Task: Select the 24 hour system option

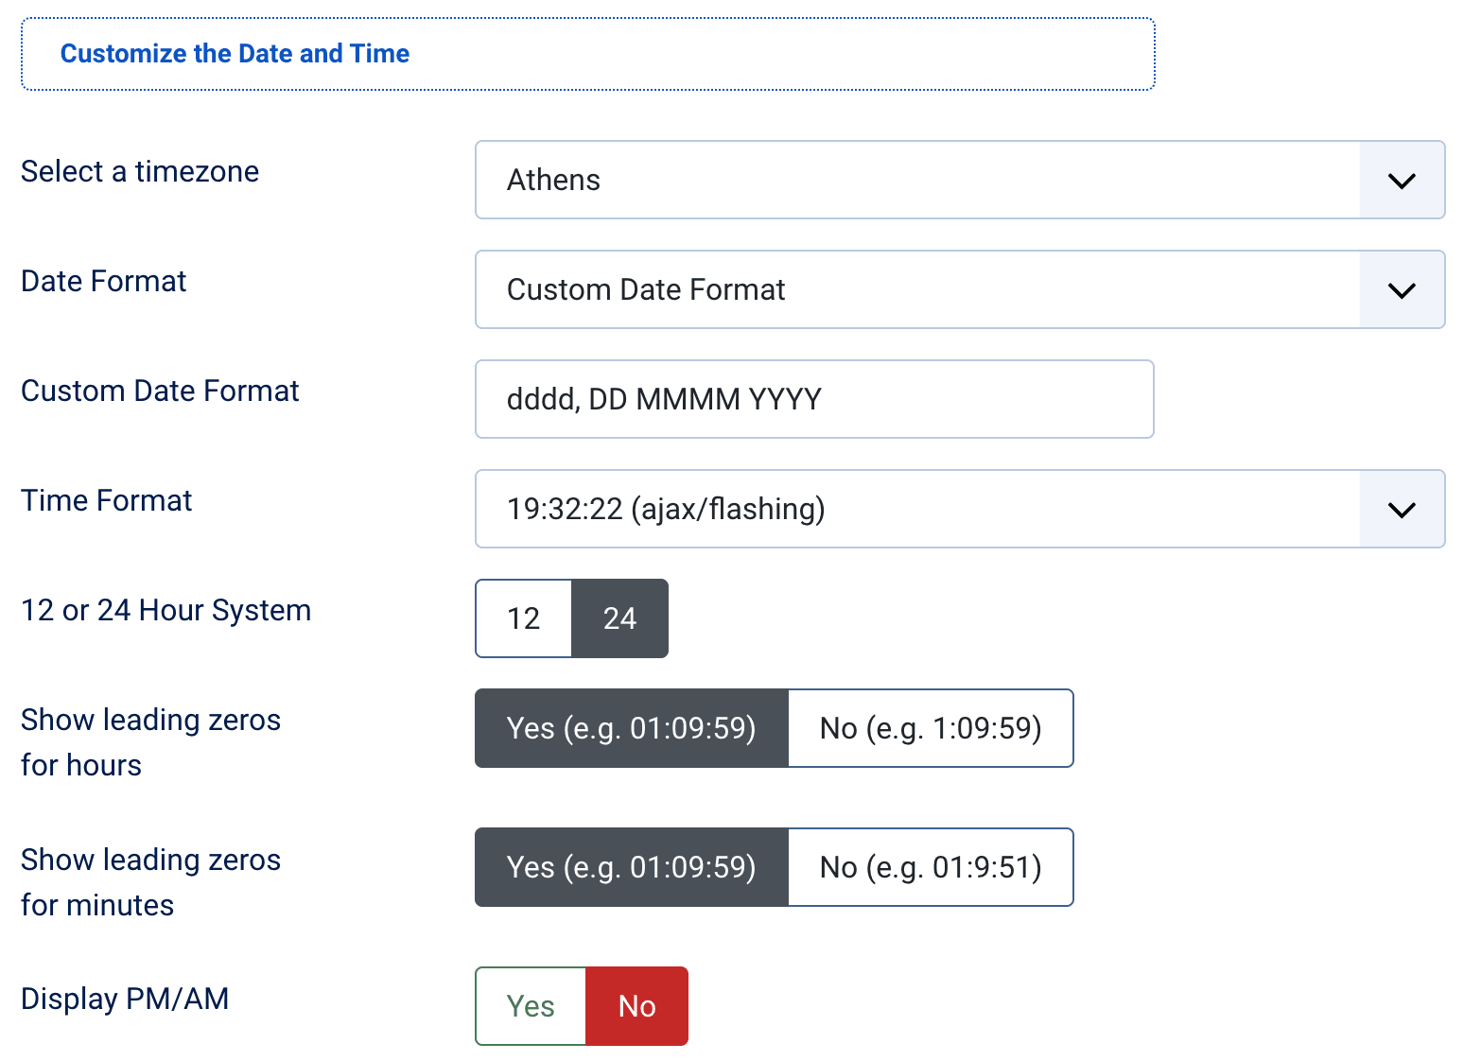Action: click(619, 618)
